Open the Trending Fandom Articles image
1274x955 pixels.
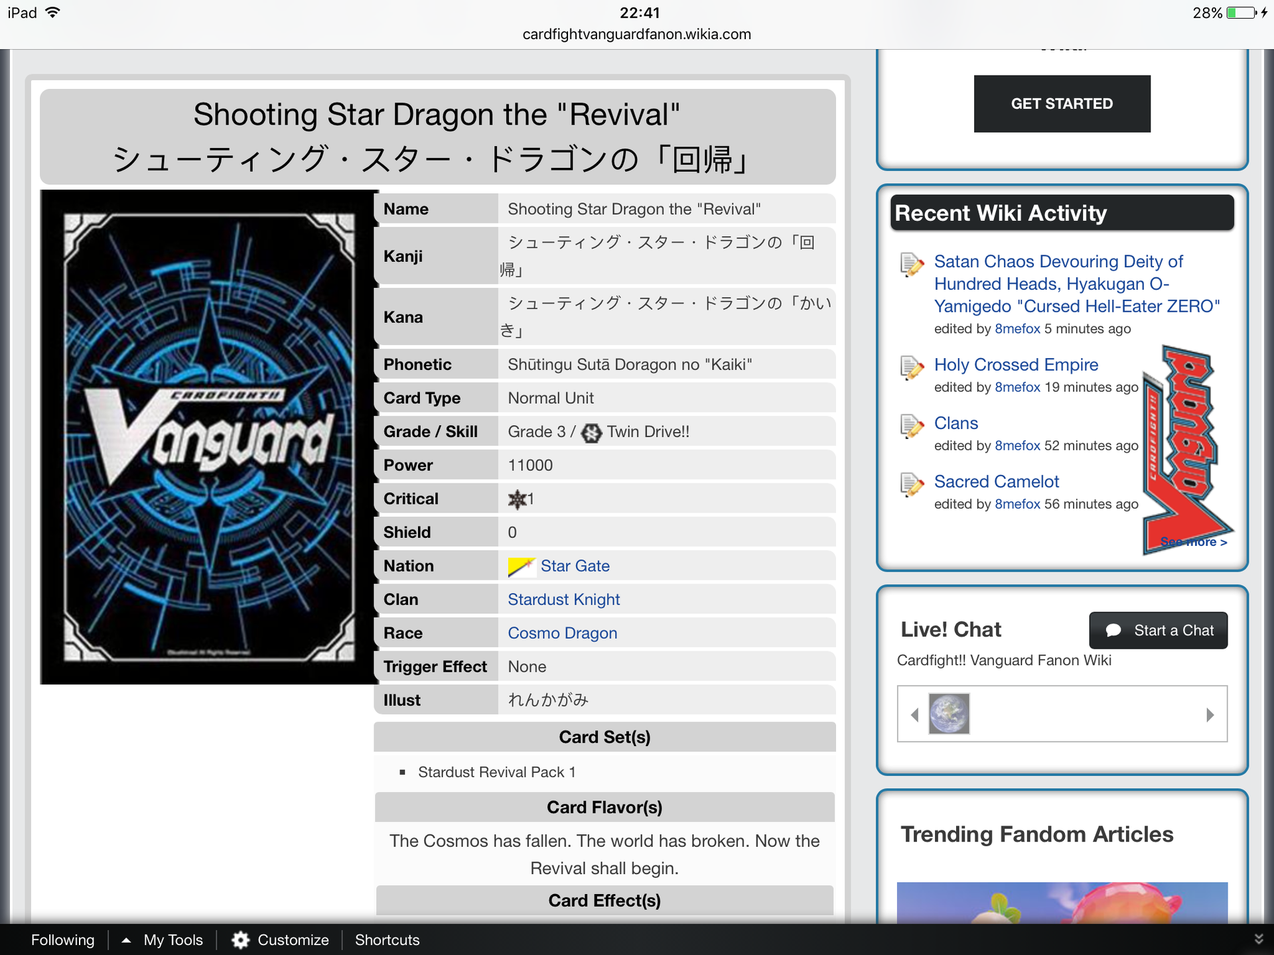(x=1062, y=903)
